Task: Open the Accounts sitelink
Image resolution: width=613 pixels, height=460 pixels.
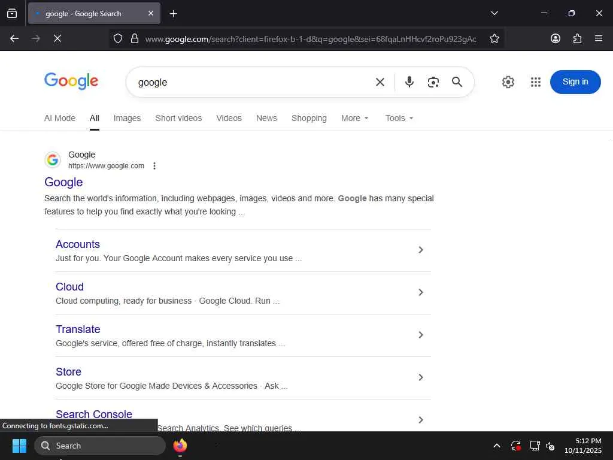Action: click(77, 244)
